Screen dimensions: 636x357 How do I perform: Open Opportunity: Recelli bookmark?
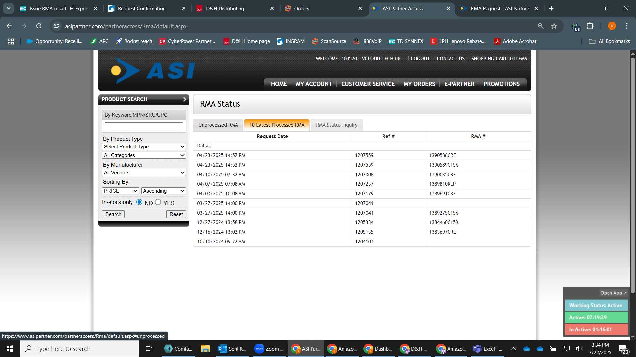pos(55,41)
